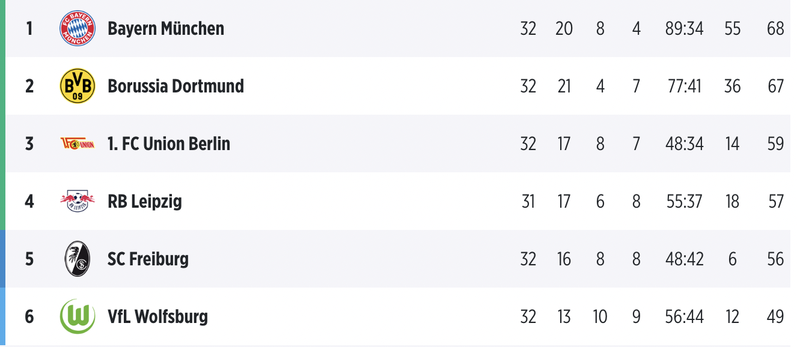Viewport: 797px width, 347px height.
Task: Select the 1. FC Union Berlin logo
Action: tap(78, 143)
